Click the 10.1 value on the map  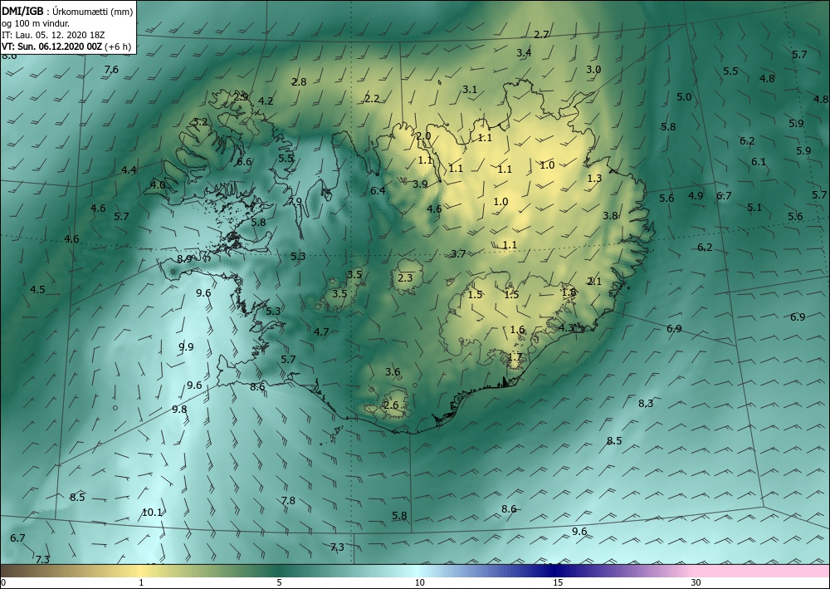[x=152, y=513]
